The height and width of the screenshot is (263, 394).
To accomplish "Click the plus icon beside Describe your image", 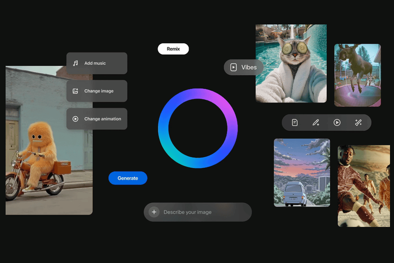I will tap(154, 212).
